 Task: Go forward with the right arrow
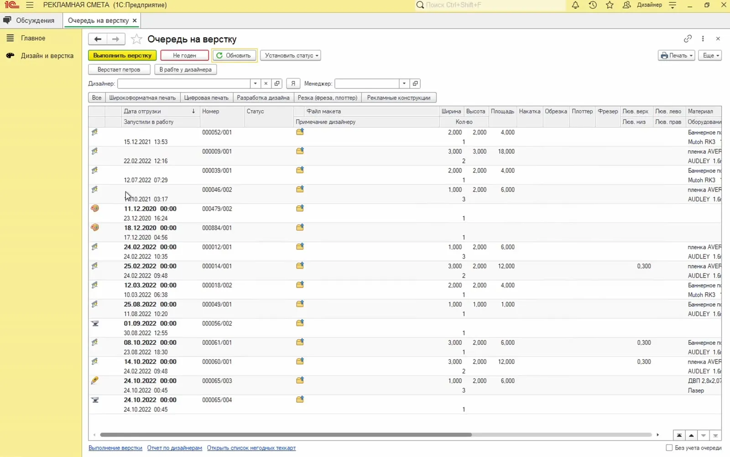point(116,39)
